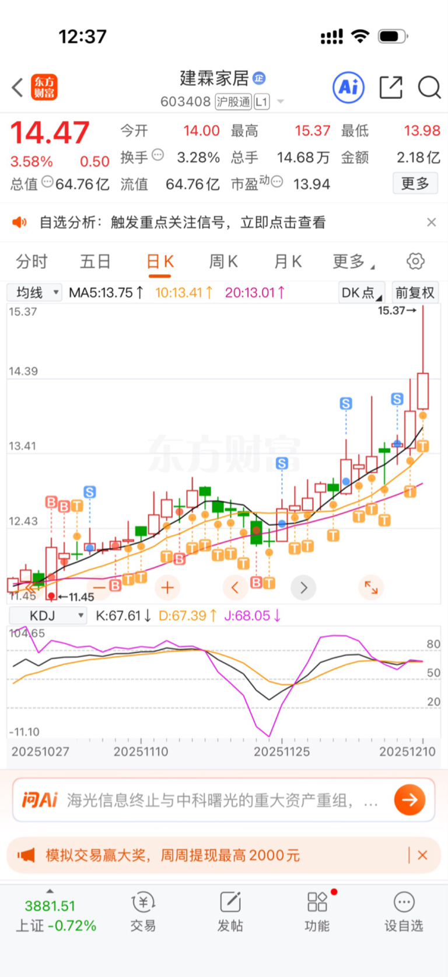Tap the back arrow icon
Viewport: 448px width, 977px height.
(17, 88)
